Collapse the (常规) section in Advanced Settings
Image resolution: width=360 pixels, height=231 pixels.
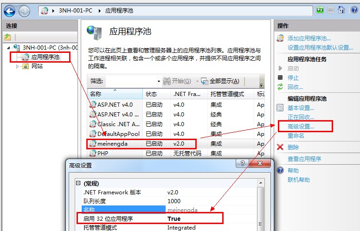click(x=78, y=183)
